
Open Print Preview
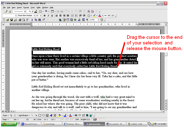[x=24, y=20]
